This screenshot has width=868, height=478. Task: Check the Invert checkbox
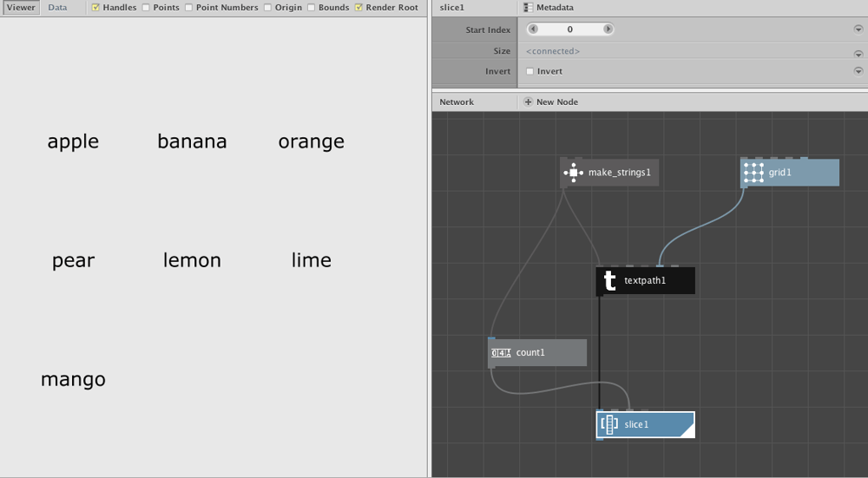(529, 71)
